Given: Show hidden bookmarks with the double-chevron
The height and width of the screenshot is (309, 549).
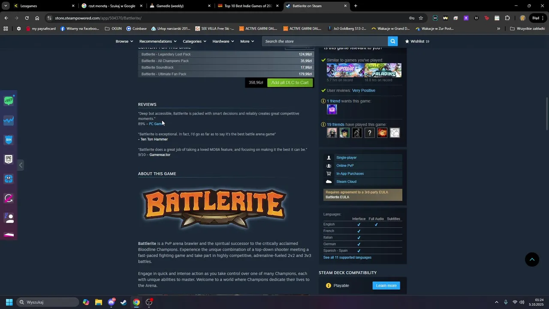Looking at the screenshot, I should pos(498,29).
